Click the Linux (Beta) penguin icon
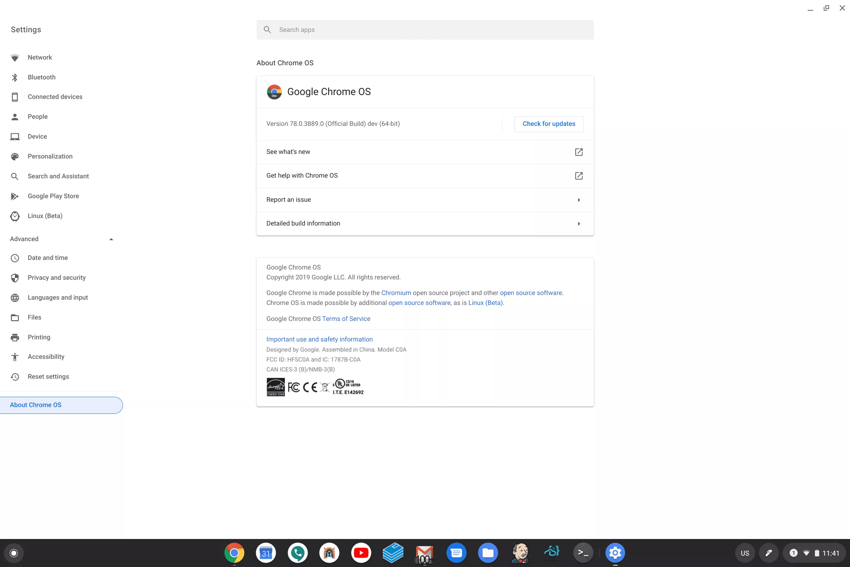The image size is (850, 567). pos(15,216)
